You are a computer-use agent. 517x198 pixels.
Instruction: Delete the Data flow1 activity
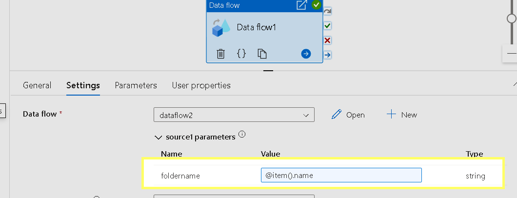point(220,54)
